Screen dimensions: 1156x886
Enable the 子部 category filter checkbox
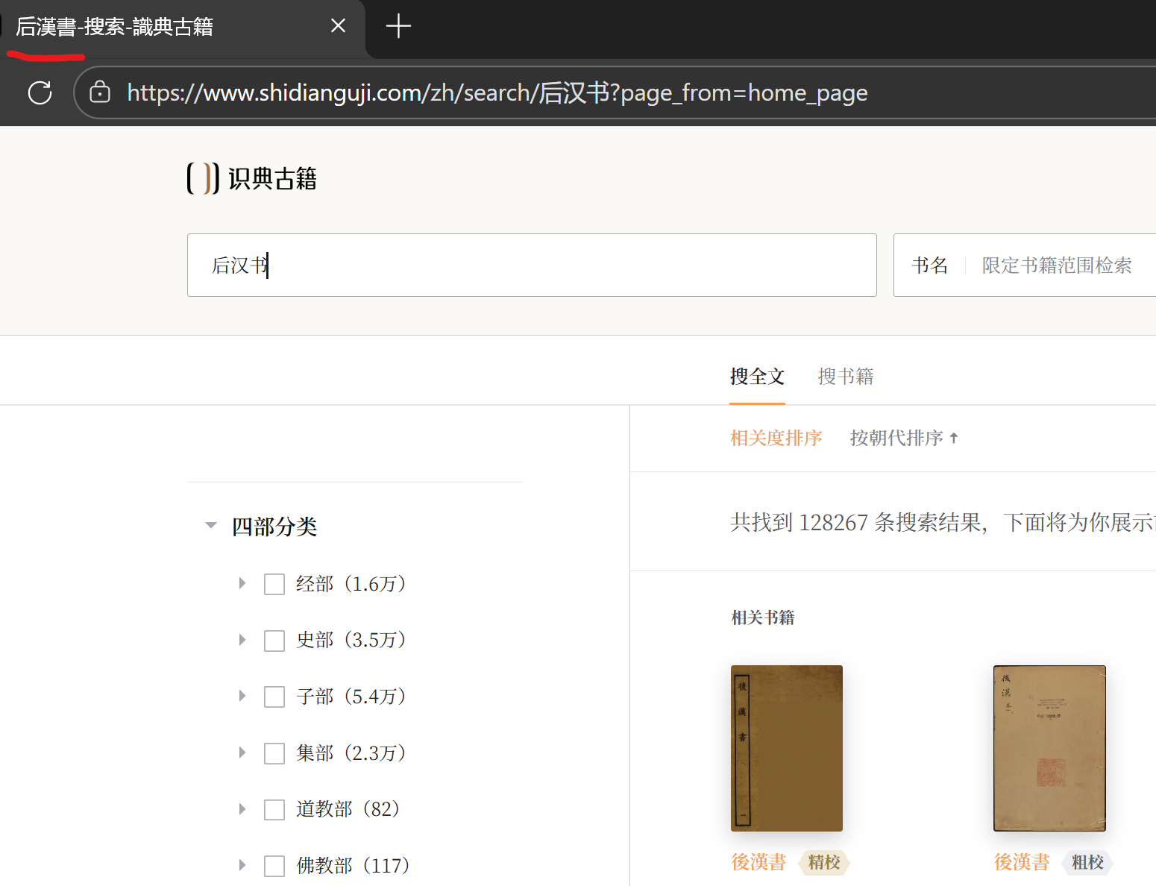click(274, 697)
